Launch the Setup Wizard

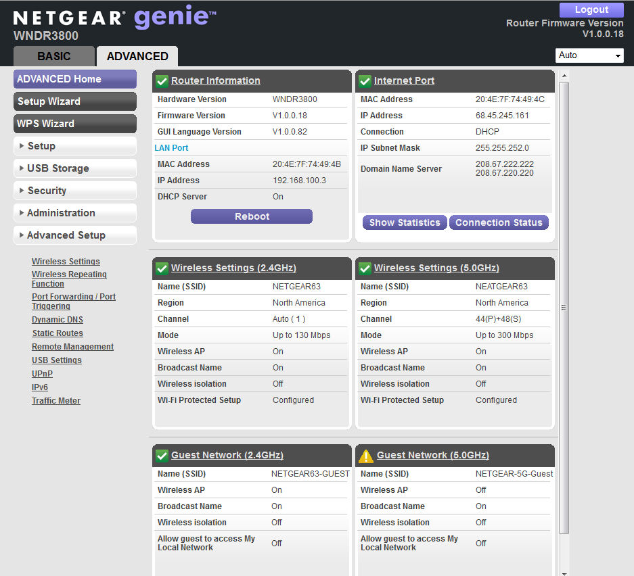[75, 101]
